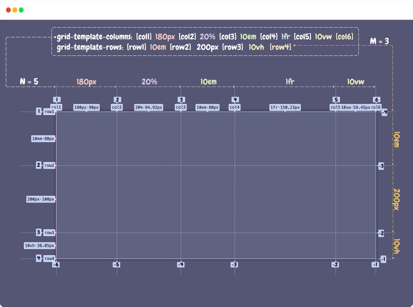This screenshot has height=307, width=413.
Task: Select the col2 line name tag
Action: point(117,107)
